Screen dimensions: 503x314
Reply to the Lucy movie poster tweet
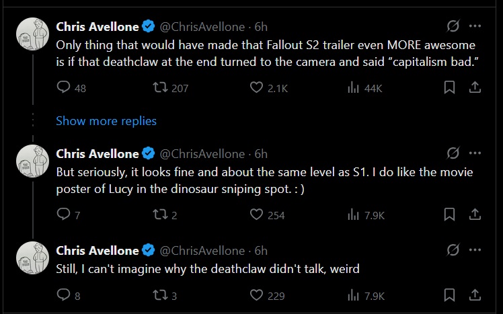click(x=64, y=214)
